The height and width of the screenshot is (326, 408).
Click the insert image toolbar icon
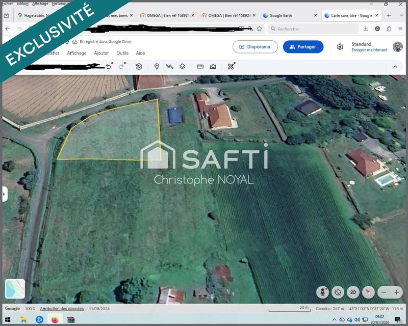click(x=213, y=66)
